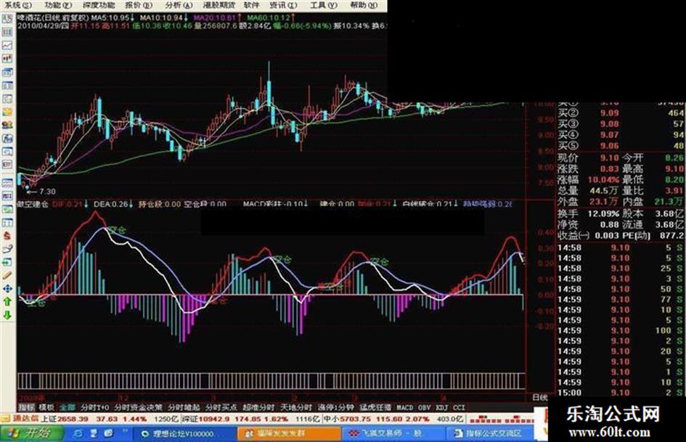Open the 资讯(I) menu
Screen dimensions: 686x442
(x=284, y=5)
